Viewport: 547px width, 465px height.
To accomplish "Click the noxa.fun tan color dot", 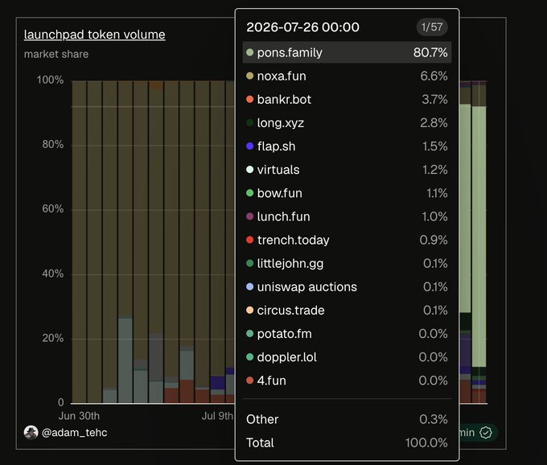I will coord(250,76).
